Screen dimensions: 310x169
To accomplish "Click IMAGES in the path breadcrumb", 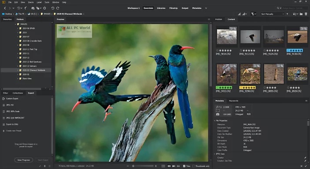I will click(47, 14).
